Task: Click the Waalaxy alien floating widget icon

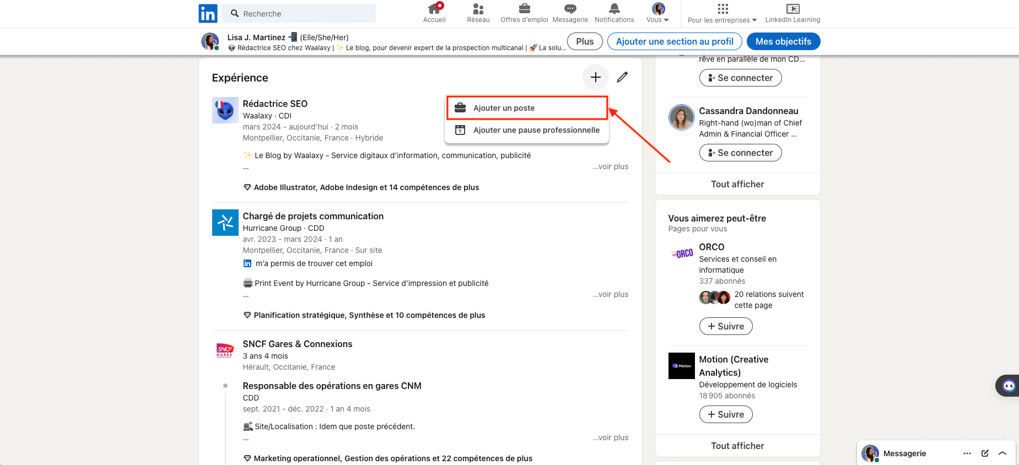Action: pos(1009,386)
